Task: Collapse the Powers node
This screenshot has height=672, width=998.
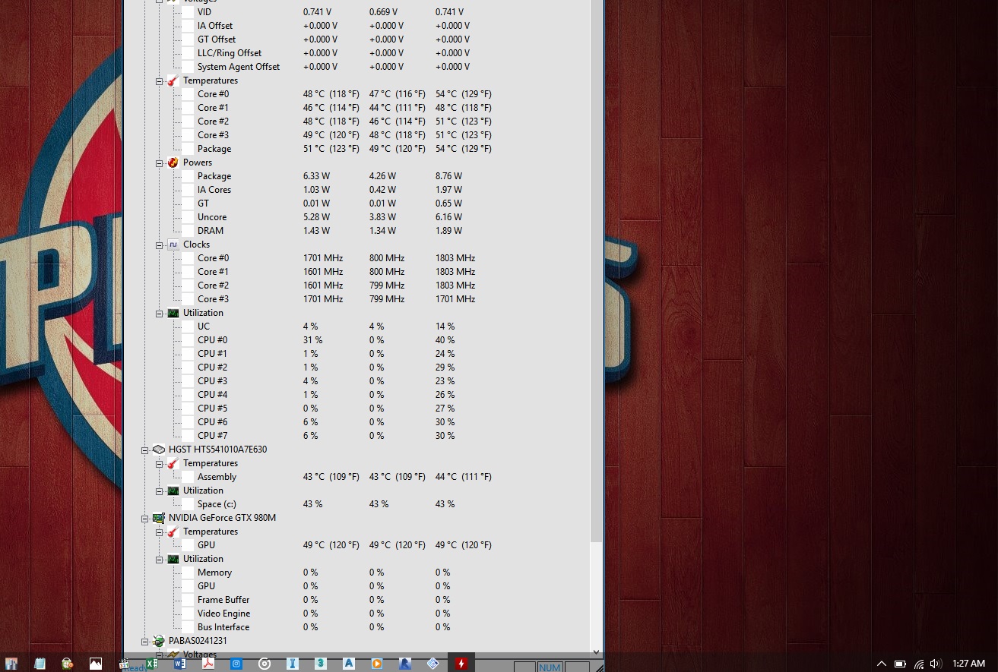Action: pyautogui.click(x=160, y=162)
